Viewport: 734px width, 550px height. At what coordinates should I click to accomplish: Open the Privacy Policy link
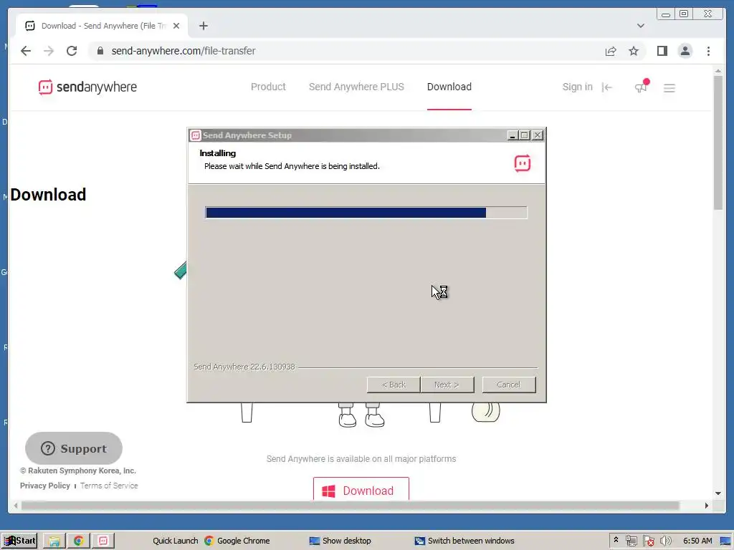[x=45, y=486]
